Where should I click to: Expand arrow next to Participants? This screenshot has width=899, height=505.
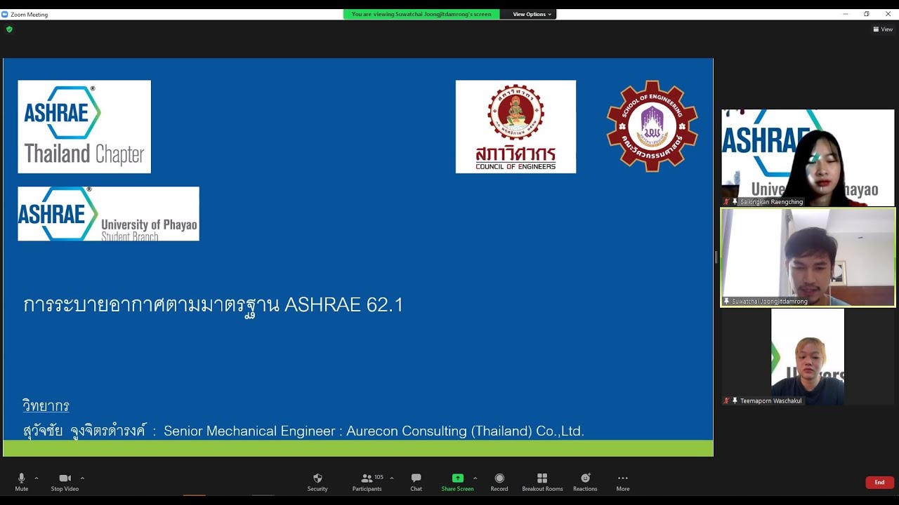(x=392, y=478)
